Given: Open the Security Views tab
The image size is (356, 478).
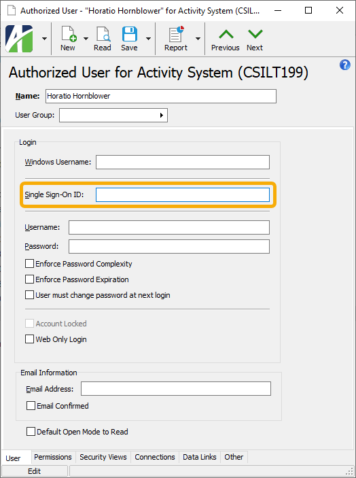Looking at the screenshot, I should (x=103, y=457).
